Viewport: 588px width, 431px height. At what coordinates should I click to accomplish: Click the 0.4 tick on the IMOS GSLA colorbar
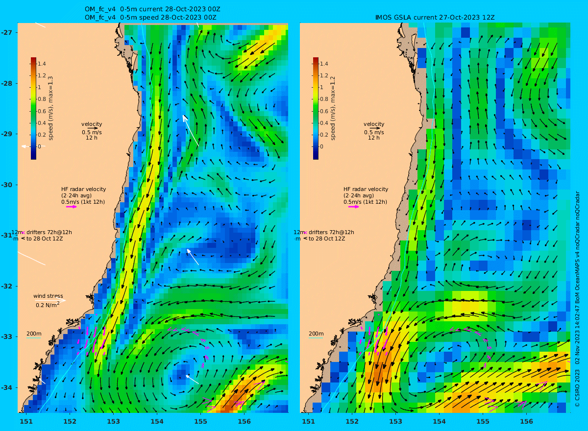(324, 122)
